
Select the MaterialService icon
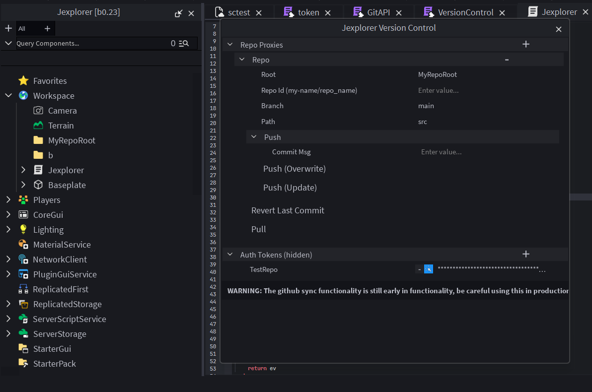pos(23,244)
